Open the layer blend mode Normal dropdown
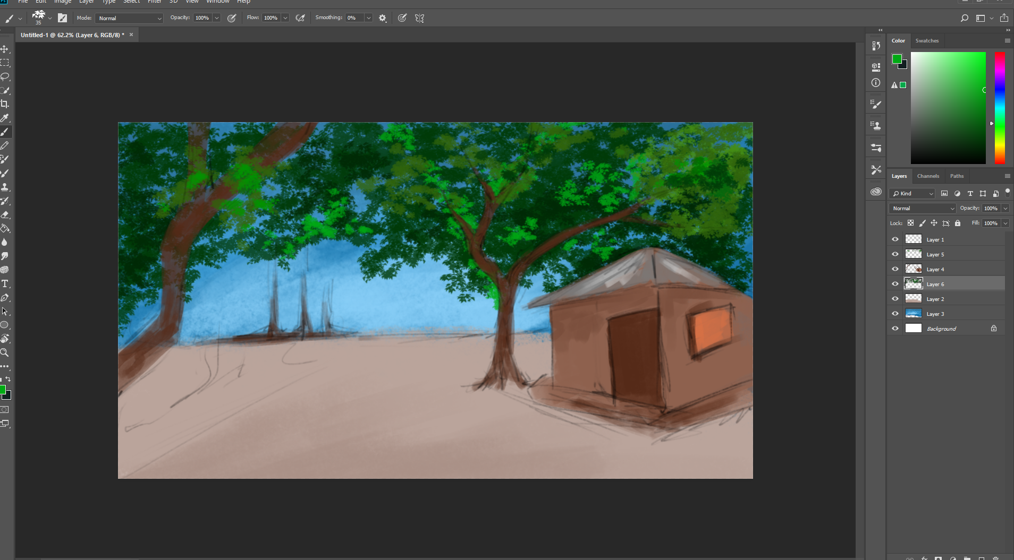 [x=923, y=208]
